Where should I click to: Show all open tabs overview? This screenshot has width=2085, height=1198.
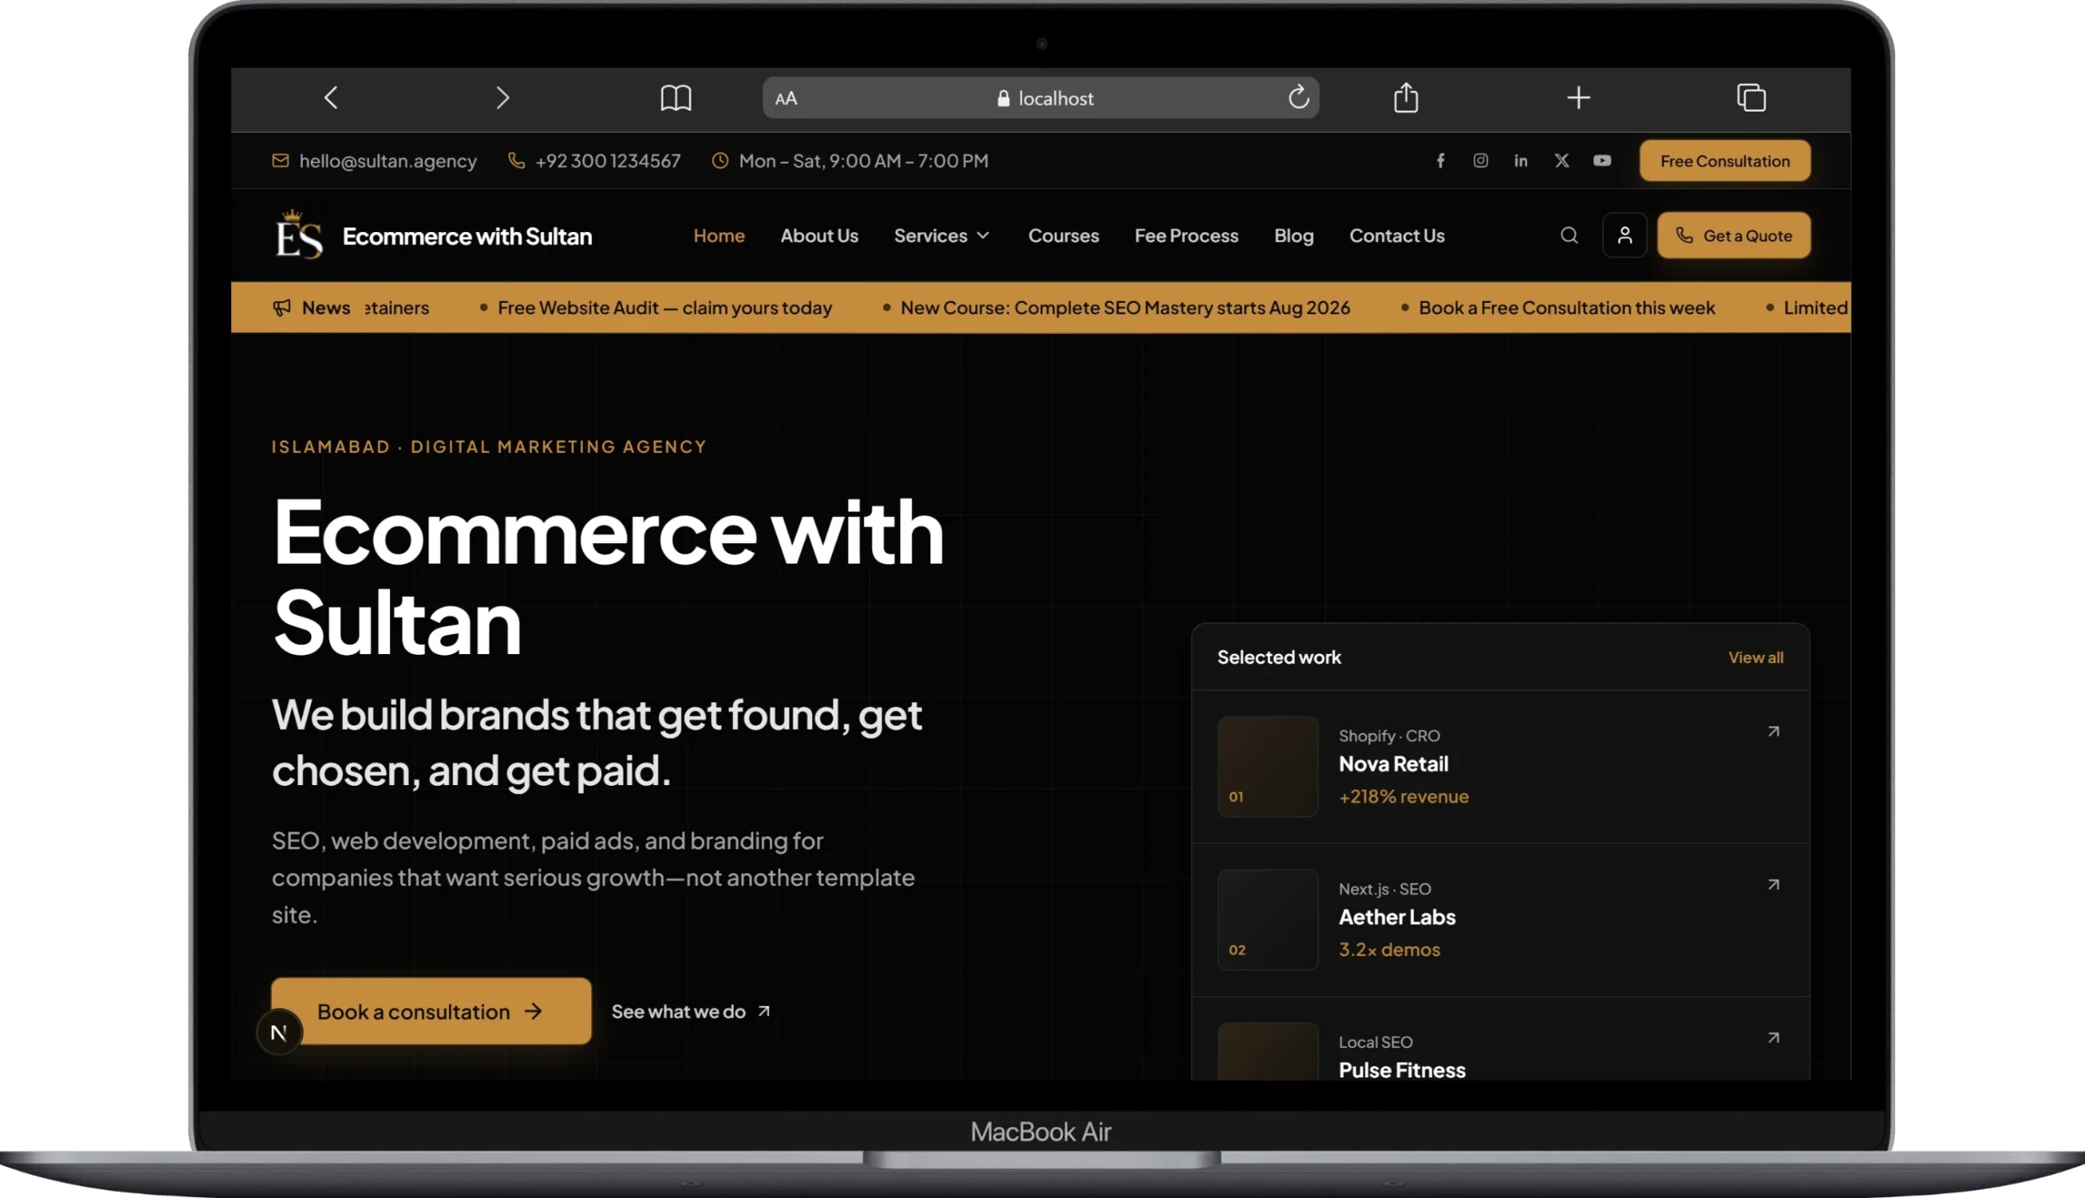1751,98
